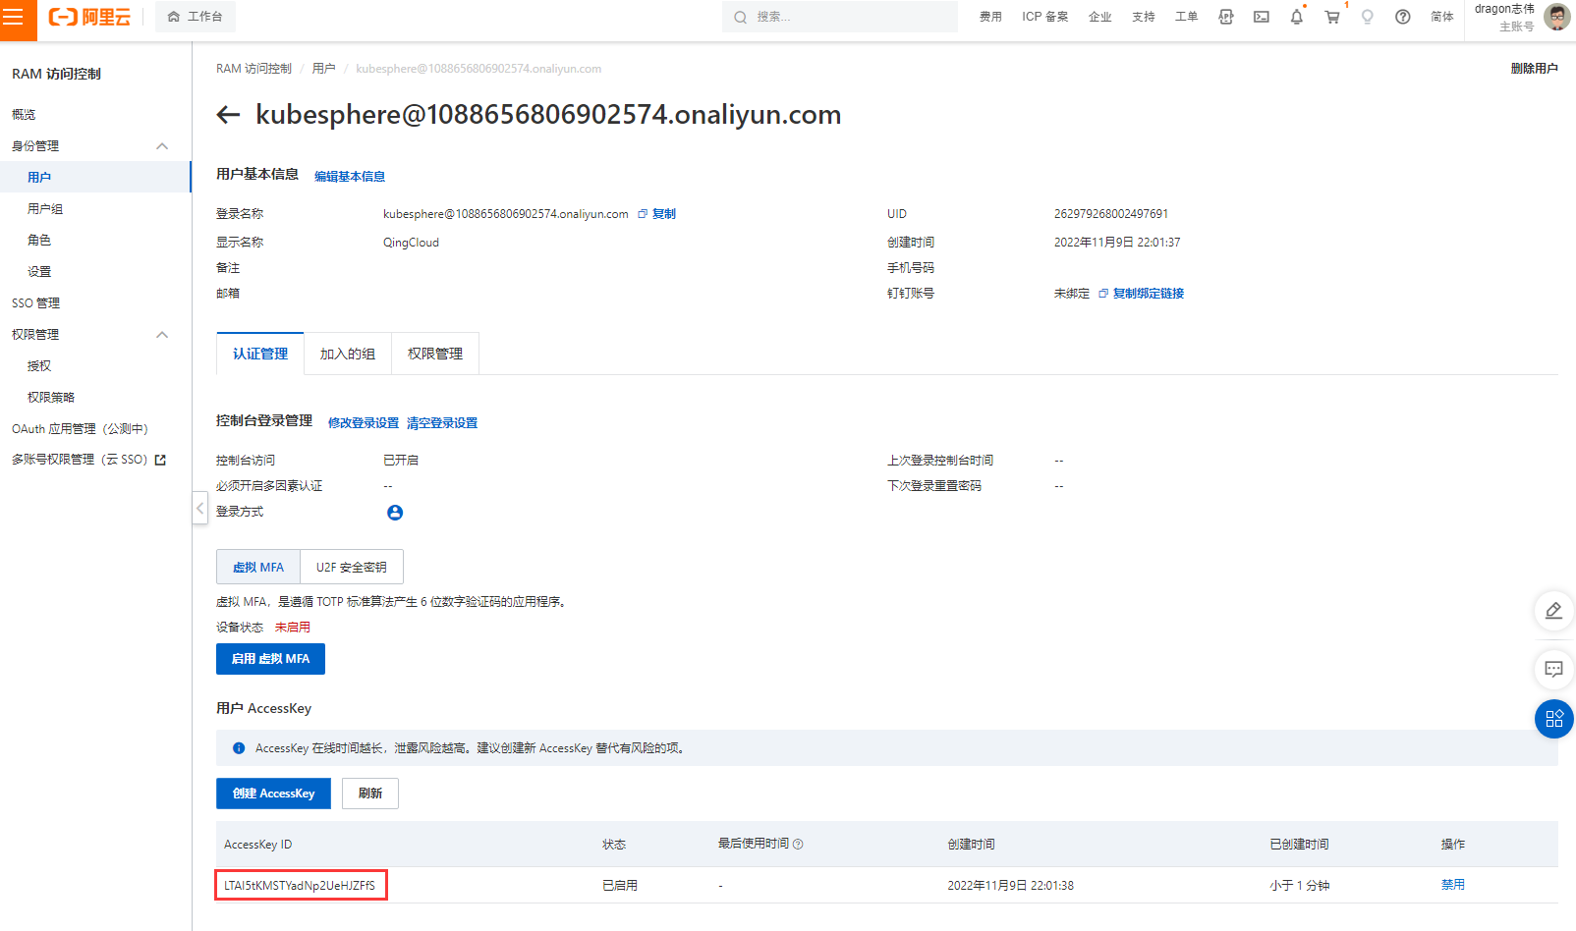The image size is (1576, 931).
Task: Go to 概览 overview in sidebar
Action: tap(24, 115)
